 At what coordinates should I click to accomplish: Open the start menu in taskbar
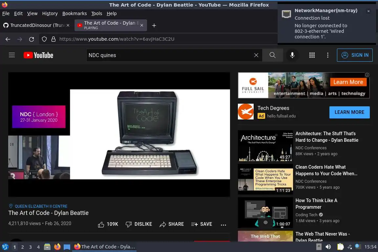[5, 247]
